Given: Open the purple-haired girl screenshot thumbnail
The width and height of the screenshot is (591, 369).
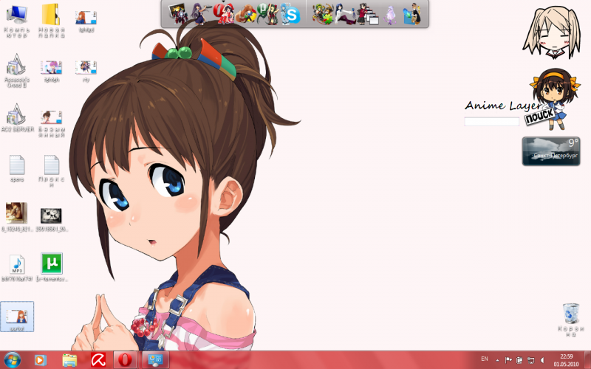Looking at the screenshot, I should pos(51,71).
